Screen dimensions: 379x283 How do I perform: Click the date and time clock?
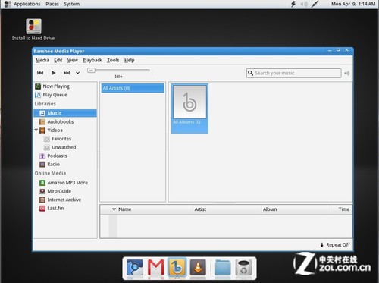[x=353, y=4]
